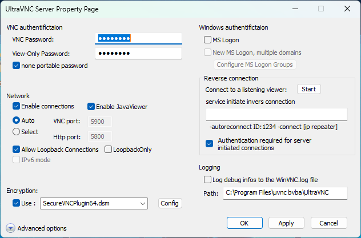
Task: Click the View-Only Password field
Action: click(x=138, y=54)
